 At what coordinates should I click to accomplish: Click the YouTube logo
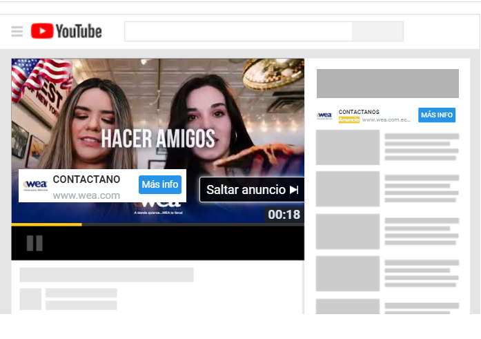(66, 31)
